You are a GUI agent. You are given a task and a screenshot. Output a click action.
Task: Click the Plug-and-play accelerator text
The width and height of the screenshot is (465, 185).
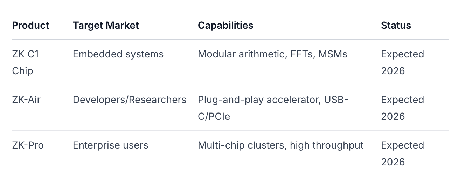258,100
